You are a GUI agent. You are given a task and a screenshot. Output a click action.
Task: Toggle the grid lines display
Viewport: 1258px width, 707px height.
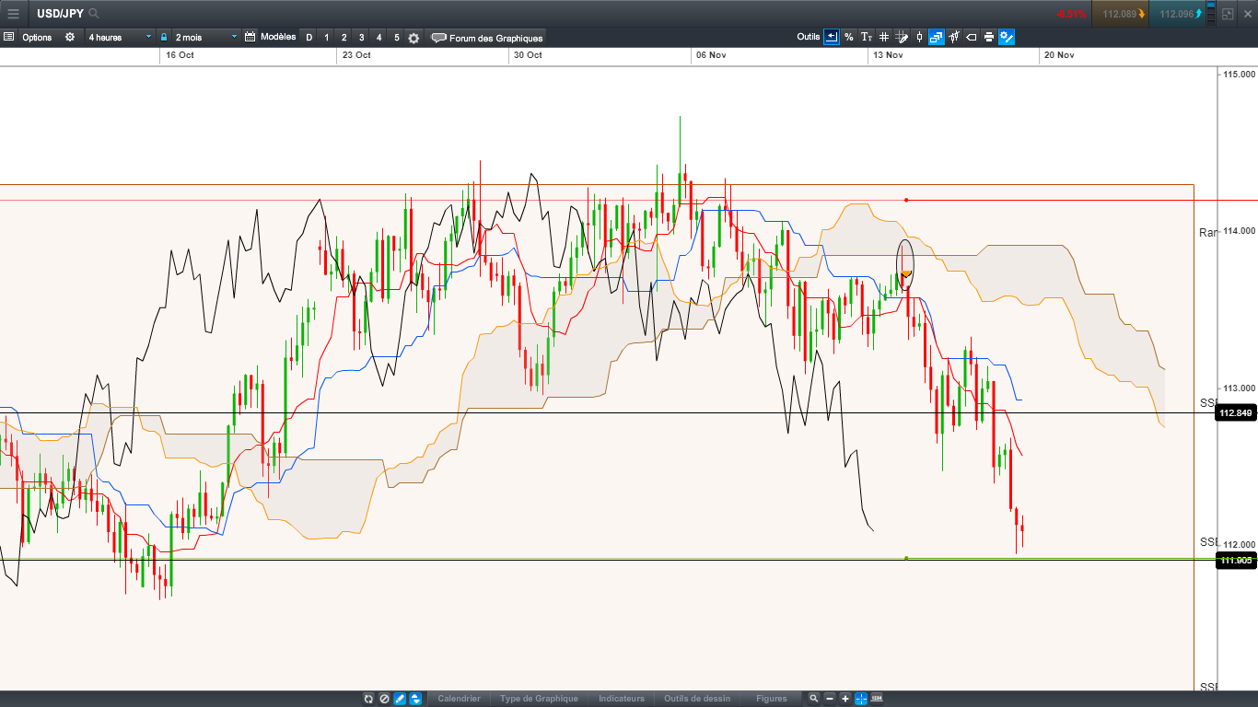click(883, 38)
